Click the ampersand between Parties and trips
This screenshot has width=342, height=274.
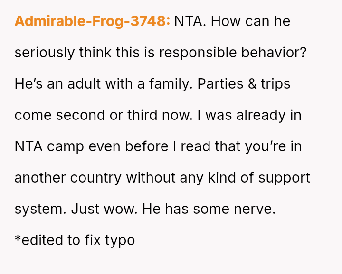[252, 84]
